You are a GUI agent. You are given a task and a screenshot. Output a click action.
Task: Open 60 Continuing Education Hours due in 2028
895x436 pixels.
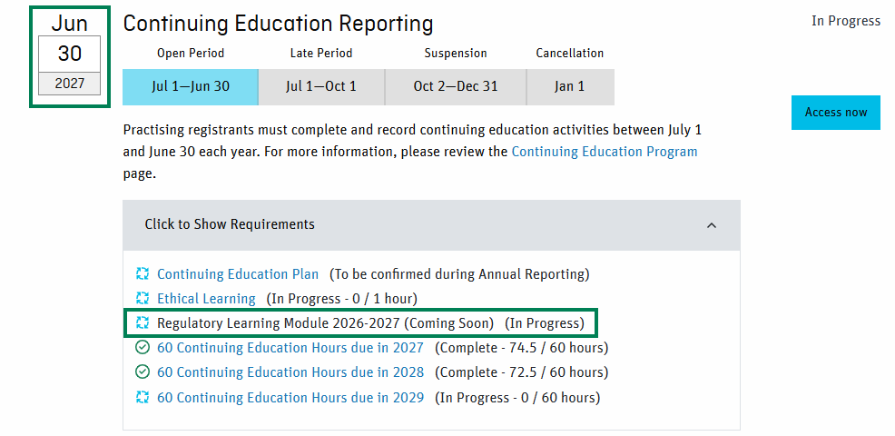click(290, 372)
